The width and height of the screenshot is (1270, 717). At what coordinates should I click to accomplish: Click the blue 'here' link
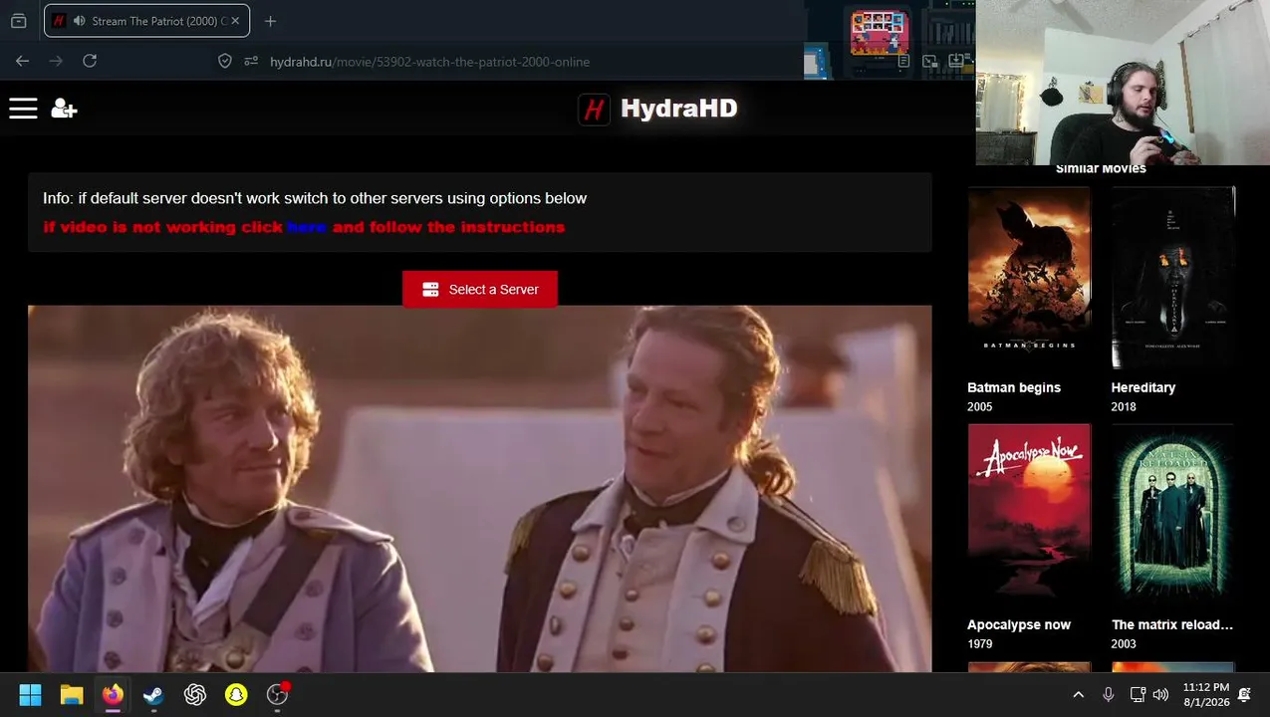[307, 227]
